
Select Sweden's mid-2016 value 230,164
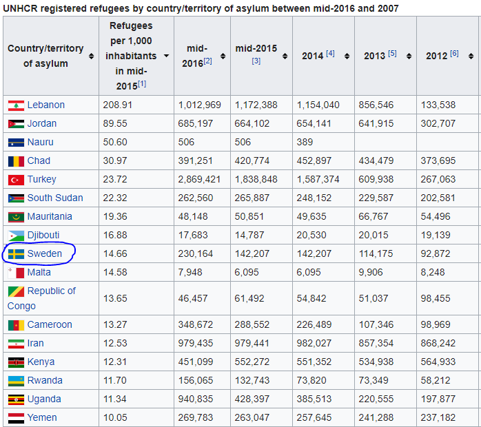pos(196,253)
